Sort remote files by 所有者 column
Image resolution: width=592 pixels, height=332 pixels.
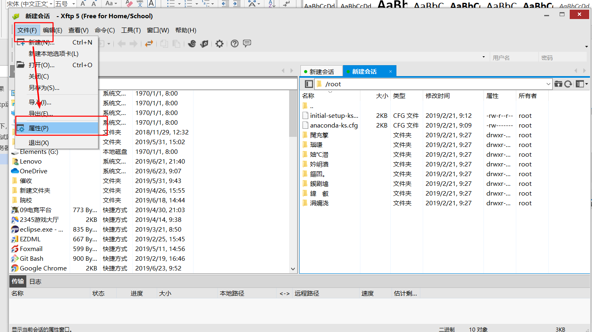pos(528,96)
